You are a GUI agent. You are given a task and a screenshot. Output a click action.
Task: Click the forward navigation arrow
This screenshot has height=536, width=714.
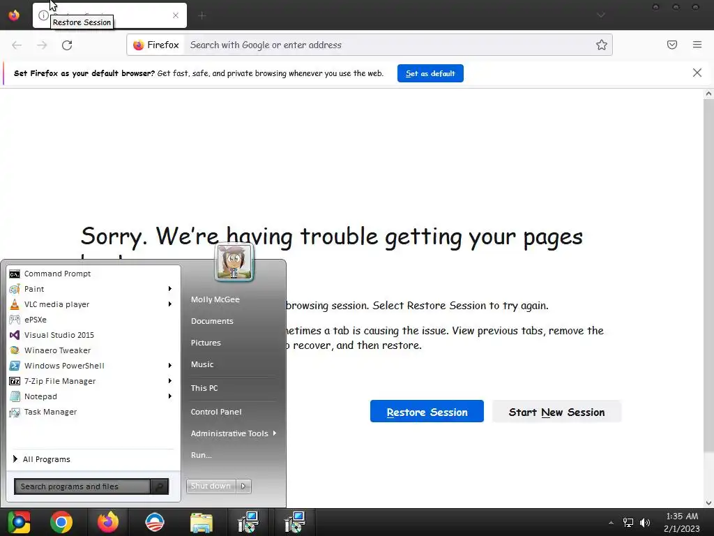[x=42, y=45]
